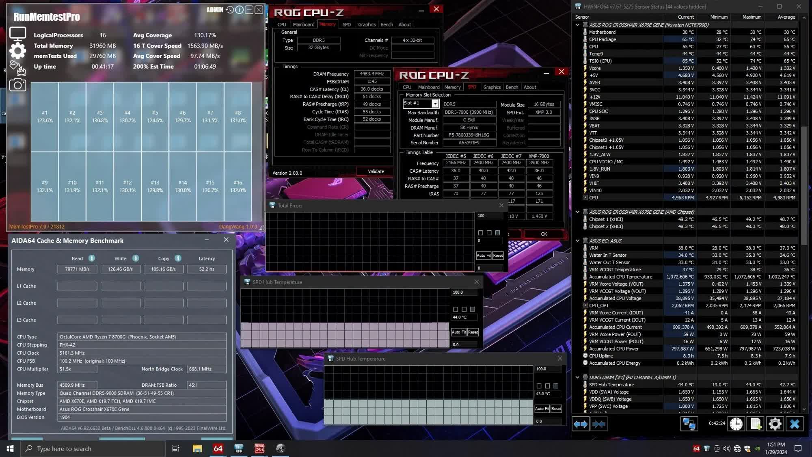Click the RunMemtestPro history clock icon
Viewport: 812px width, 457px height.
click(x=230, y=10)
